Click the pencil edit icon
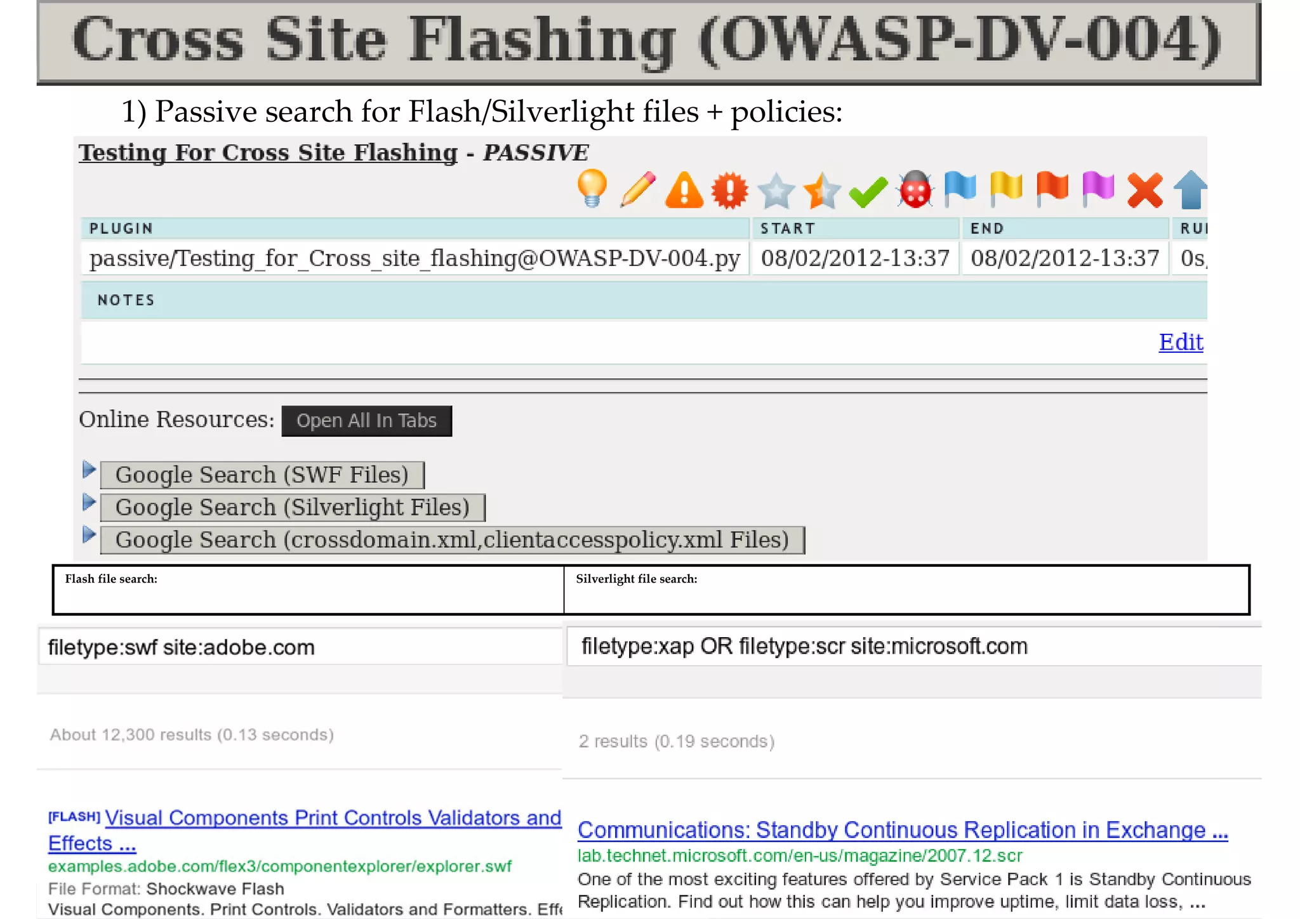 [638, 188]
